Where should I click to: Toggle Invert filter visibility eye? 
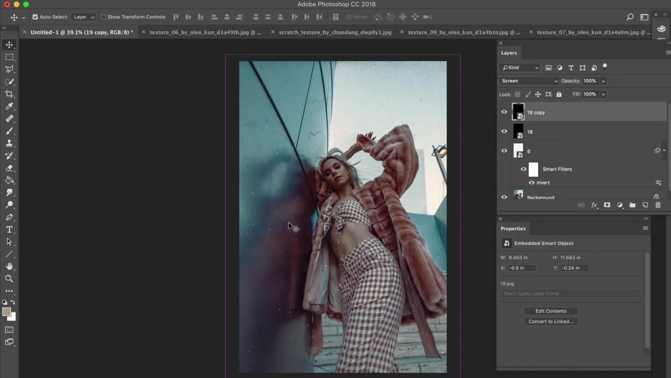[x=532, y=183]
